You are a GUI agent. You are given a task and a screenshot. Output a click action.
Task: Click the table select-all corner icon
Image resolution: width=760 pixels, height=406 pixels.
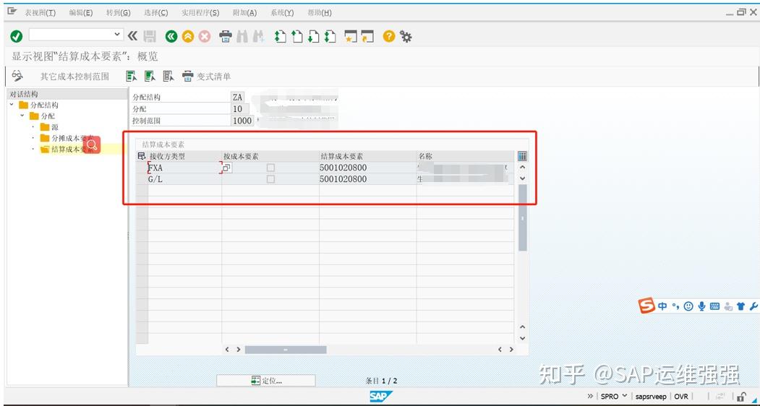click(142, 156)
